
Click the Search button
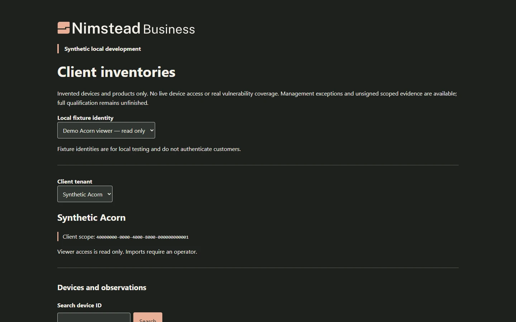[148, 318]
